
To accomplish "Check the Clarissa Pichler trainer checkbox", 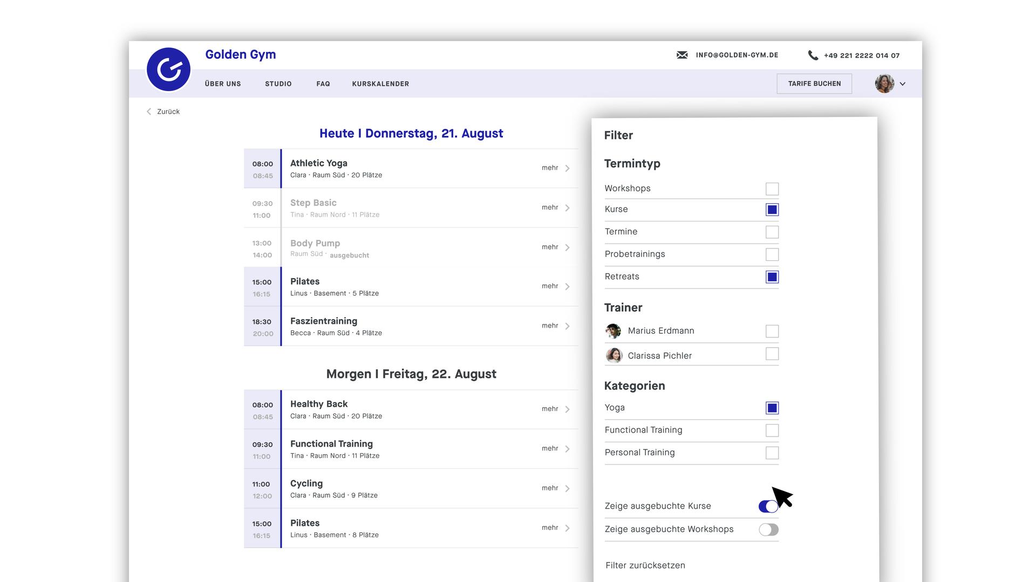I will point(772,354).
